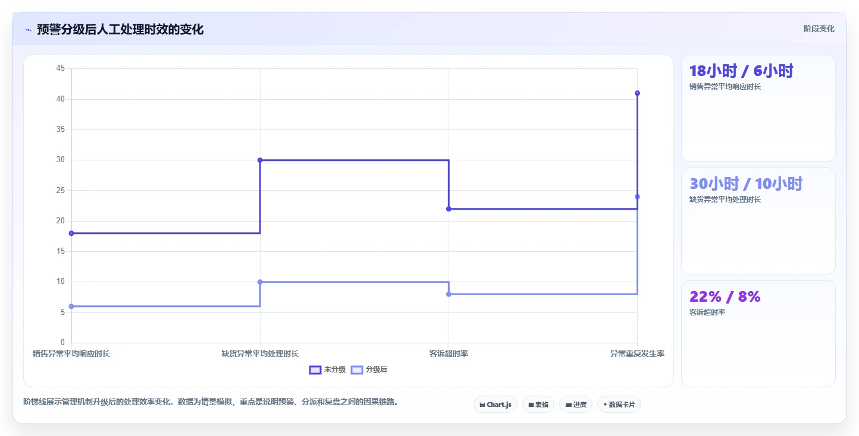Click the x-axis label 客诉超时率
The image size is (859, 436).
coord(449,353)
